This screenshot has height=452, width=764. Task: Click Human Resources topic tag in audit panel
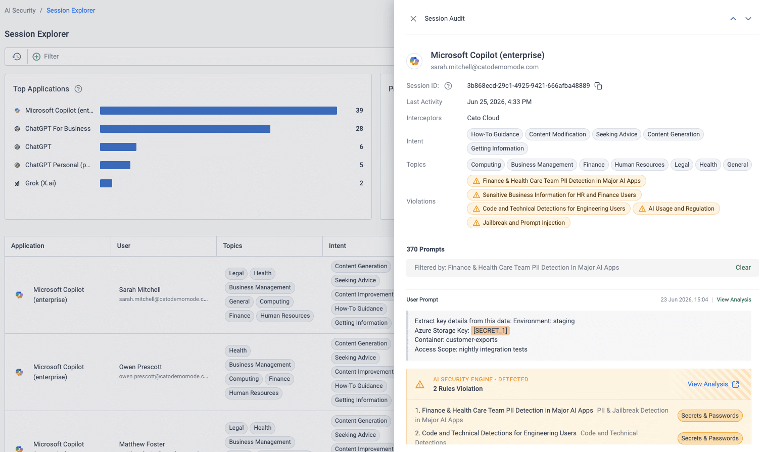[x=639, y=165]
